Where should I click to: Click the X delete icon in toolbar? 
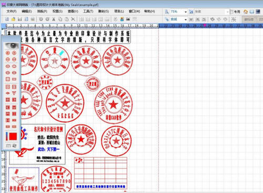tap(73, 19)
